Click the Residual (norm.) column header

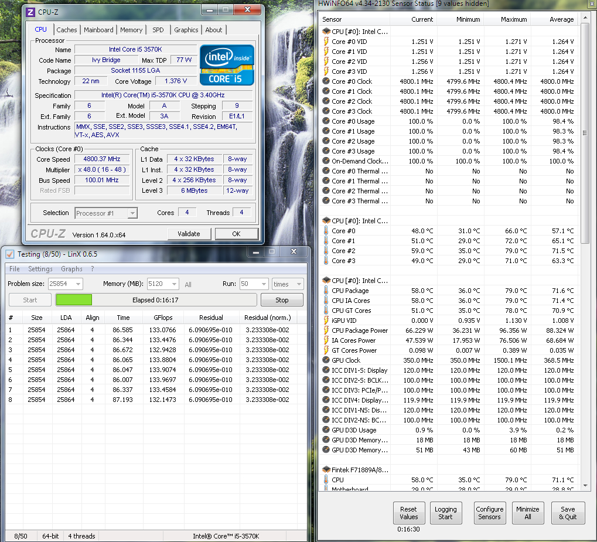tap(267, 317)
